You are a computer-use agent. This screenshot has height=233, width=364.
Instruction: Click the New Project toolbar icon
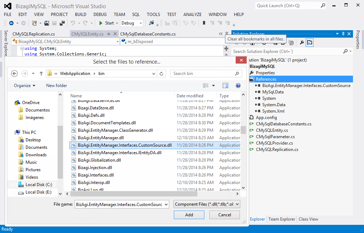point(34,23)
